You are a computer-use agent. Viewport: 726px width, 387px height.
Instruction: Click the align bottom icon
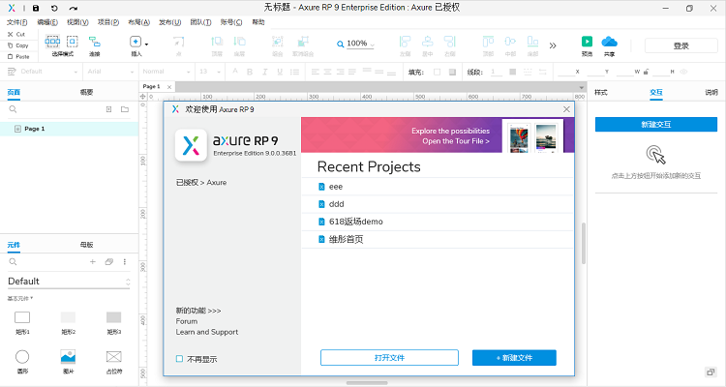(533, 43)
